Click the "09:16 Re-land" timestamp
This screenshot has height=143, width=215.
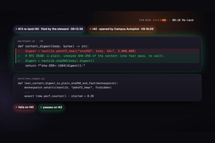click(x=183, y=20)
